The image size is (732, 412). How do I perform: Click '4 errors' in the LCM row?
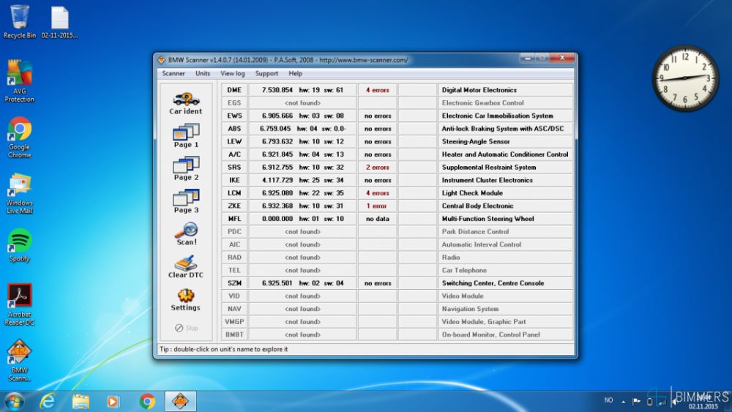pyautogui.click(x=377, y=192)
